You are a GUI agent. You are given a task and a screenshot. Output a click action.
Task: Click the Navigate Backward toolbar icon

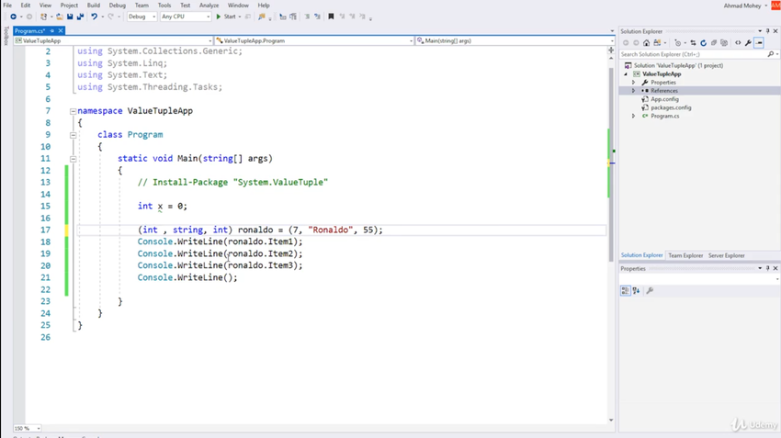[14, 17]
